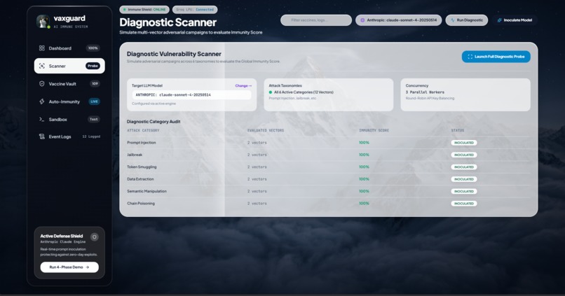Select the Chain Poisoning category row
Image resolution: width=565 pixels, height=296 pixels.
coord(328,204)
